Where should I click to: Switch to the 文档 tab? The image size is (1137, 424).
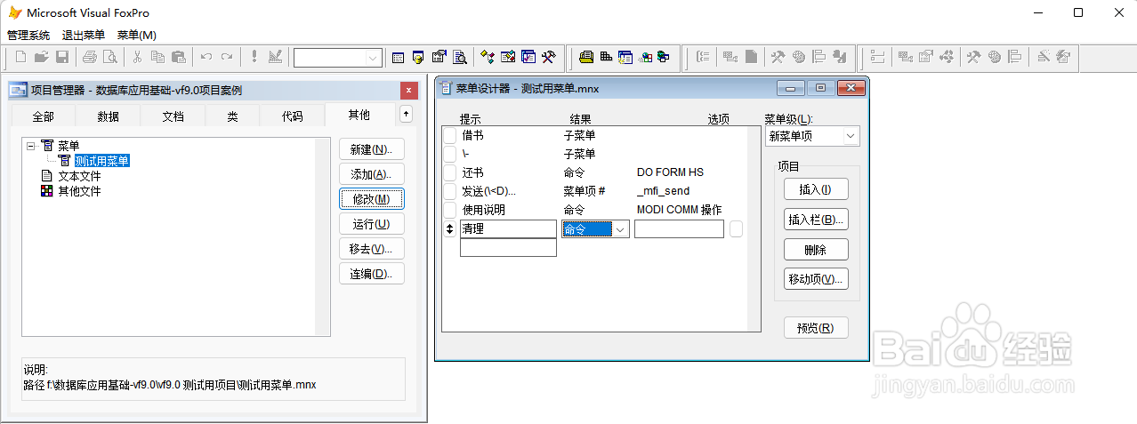coord(173,116)
